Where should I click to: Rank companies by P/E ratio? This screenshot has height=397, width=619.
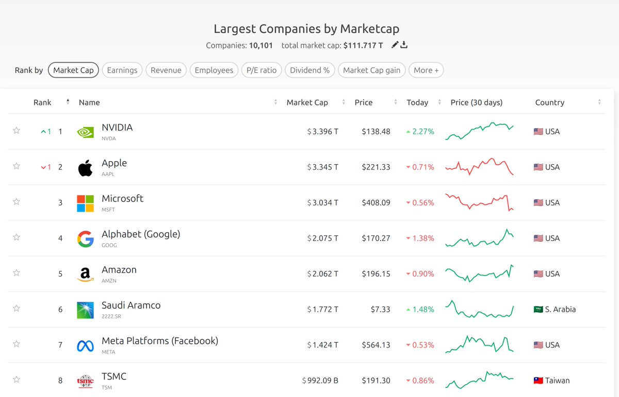pos(262,70)
